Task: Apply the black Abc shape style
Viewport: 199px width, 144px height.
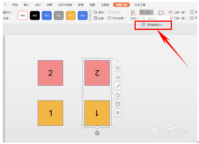Action: tap(35, 15)
